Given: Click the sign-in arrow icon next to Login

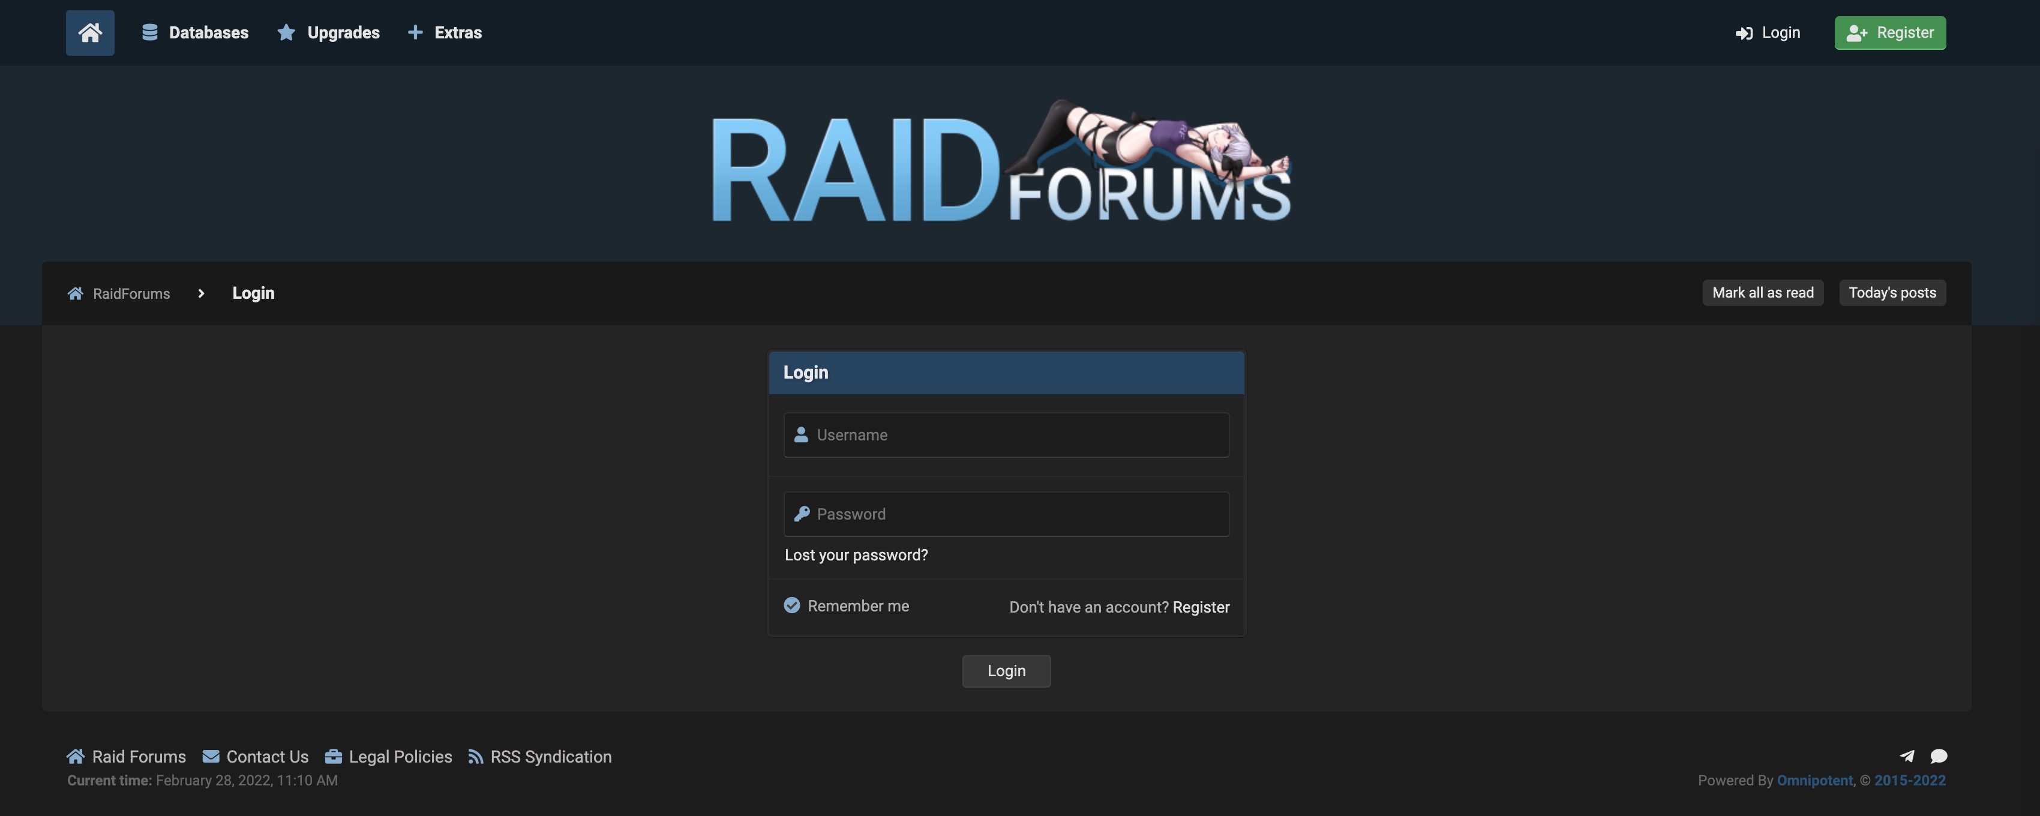Looking at the screenshot, I should click(1746, 32).
